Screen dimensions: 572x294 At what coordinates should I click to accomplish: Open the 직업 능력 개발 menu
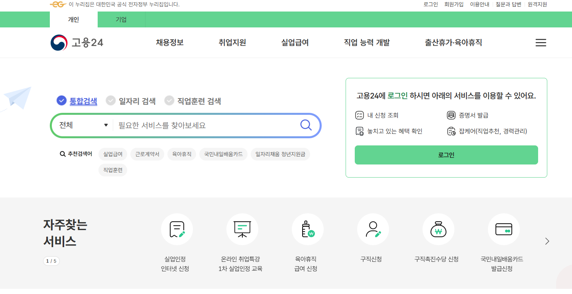(x=367, y=43)
